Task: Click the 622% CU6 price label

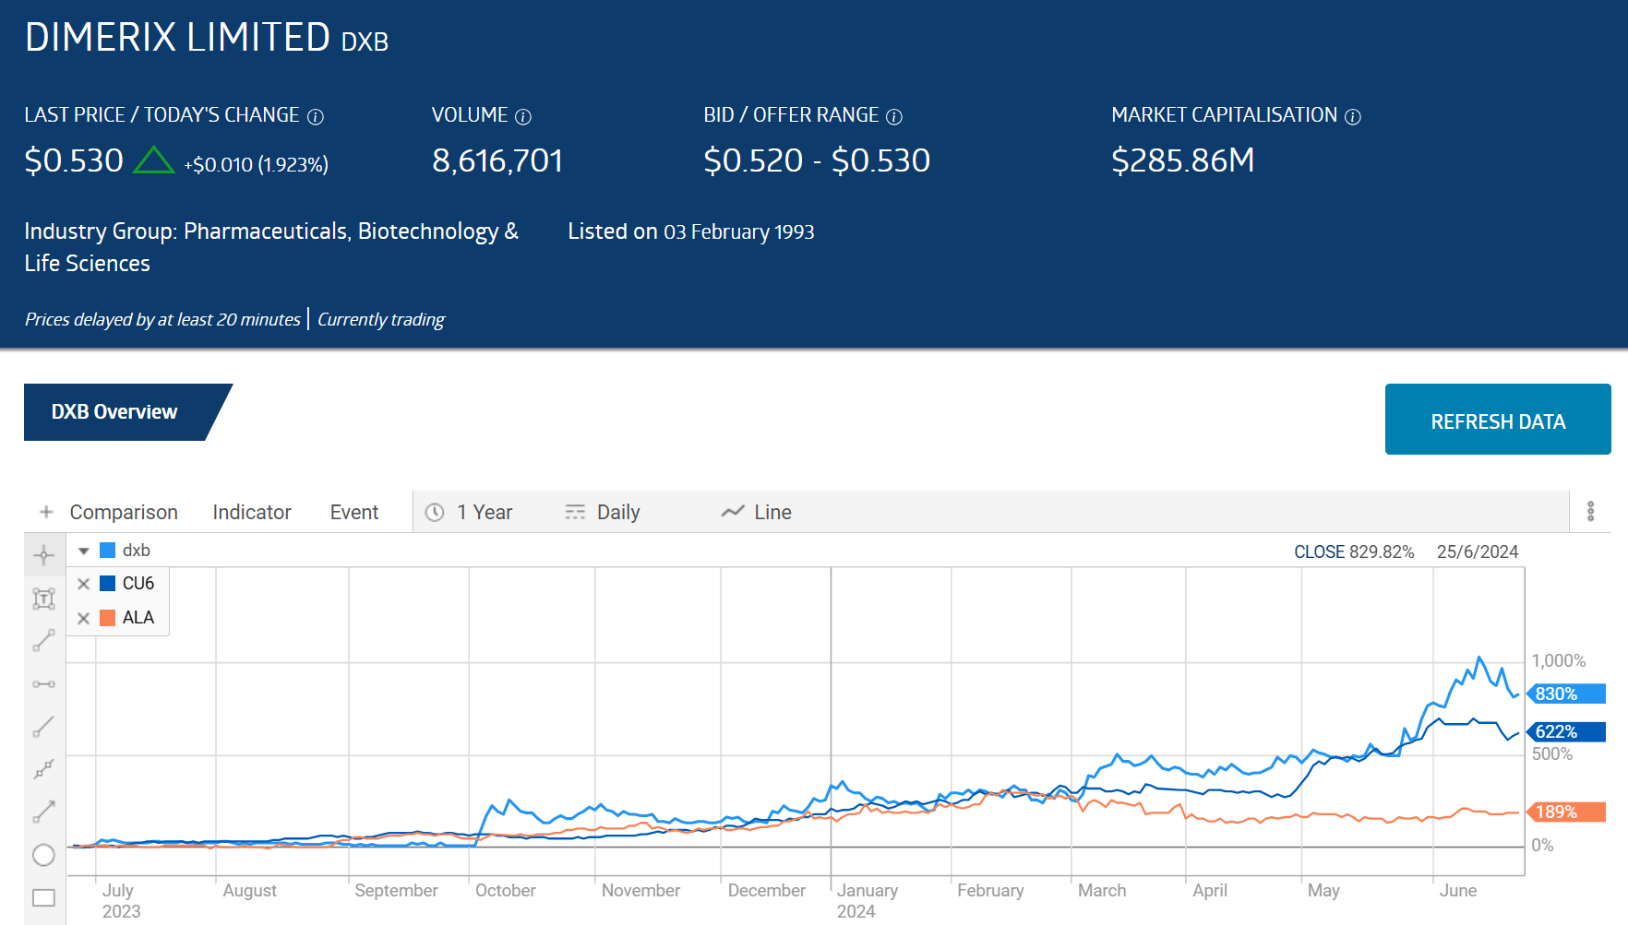Action: click(1566, 731)
